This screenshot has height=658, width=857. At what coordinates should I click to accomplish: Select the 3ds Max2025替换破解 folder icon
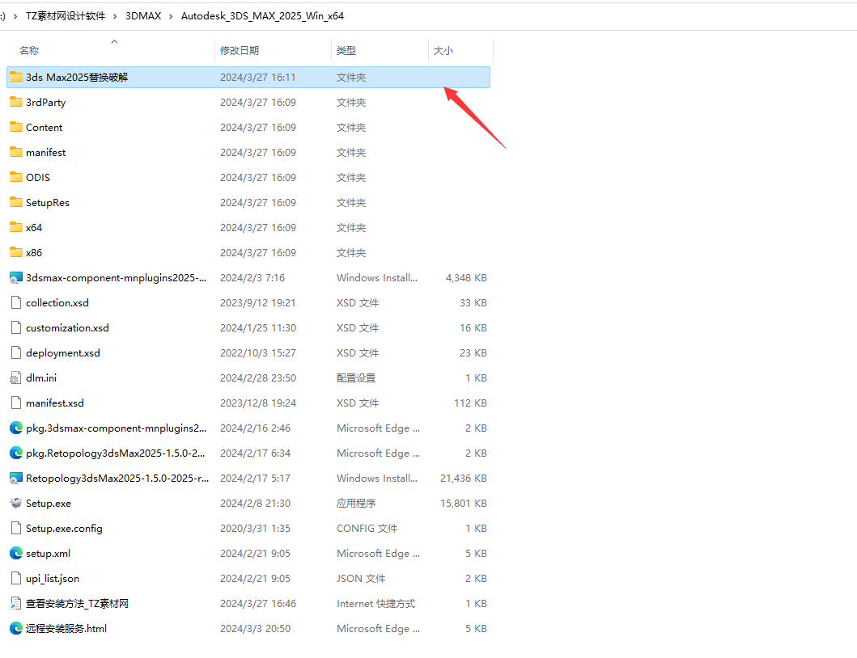(15, 78)
